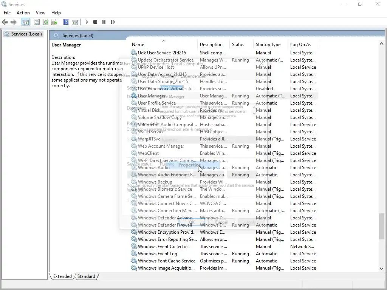Click gear icon beside Windows Event Log
The image size is (387, 290).
[134, 253]
